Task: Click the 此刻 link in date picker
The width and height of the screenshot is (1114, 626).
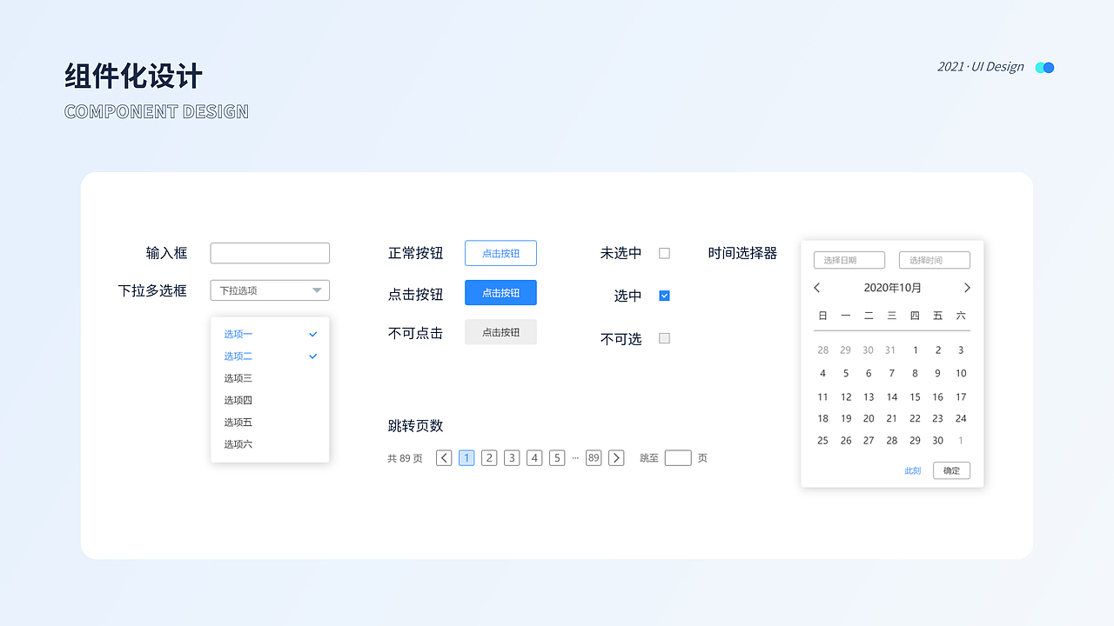Action: [912, 470]
